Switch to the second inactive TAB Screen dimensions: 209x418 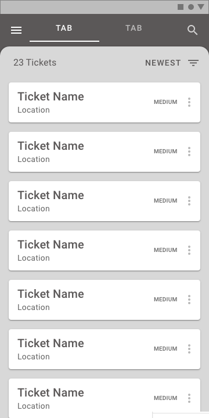pyautogui.click(x=134, y=28)
